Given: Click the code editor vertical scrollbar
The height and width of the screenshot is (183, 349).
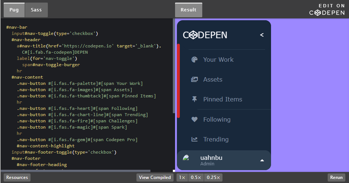Looking at the screenshot, I should point(174,66).
